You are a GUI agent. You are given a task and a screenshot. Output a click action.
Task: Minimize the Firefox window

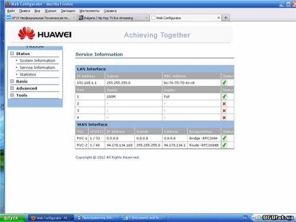tap(282, 4)
